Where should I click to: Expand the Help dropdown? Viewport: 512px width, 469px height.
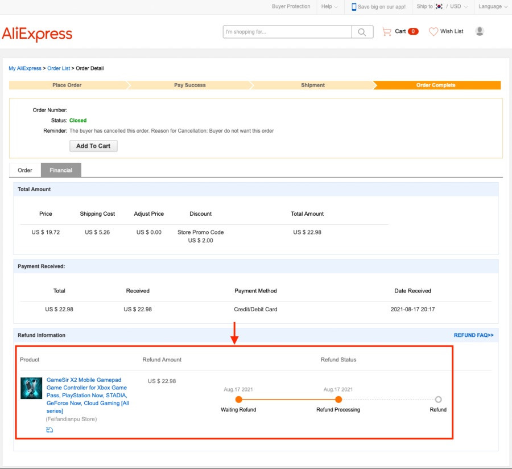coord(329,6)
